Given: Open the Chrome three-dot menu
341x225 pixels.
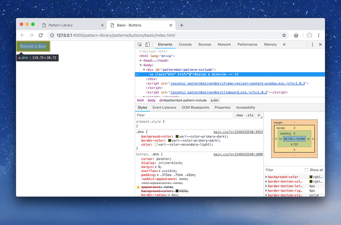Looking at the screenshot, I should click(x=318, y=35).
